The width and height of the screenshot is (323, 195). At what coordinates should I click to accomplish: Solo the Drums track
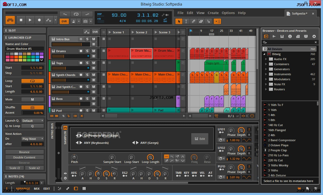pyautogui.click(x=87, y=51)
